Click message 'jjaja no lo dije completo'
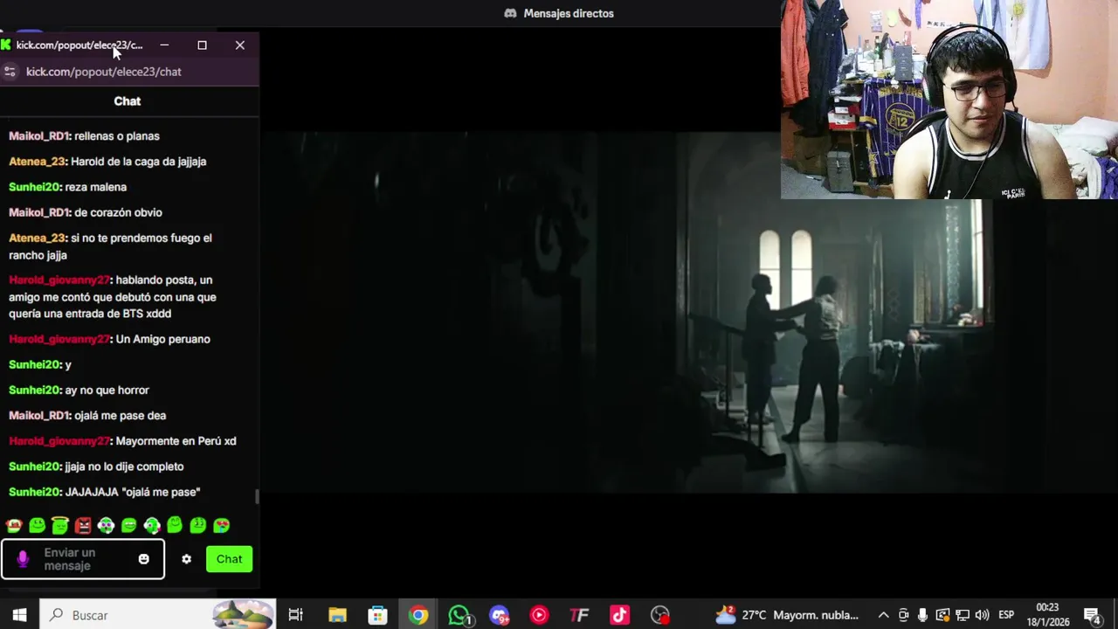Viewport: 1118px width, 629px height. point(124,467)
